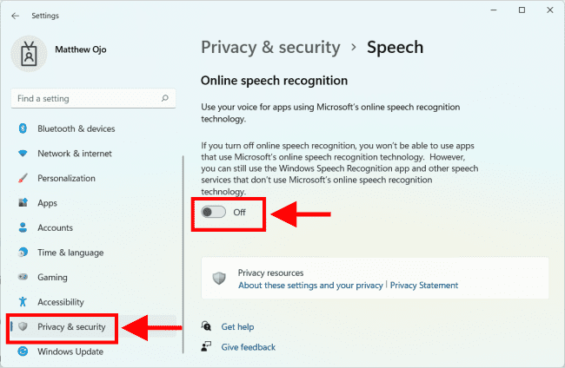Select Privacy & security in sidebar

point(71,327)
